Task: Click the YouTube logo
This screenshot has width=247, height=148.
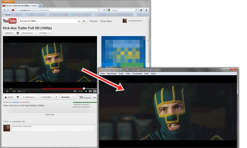Action: [10, 21]
